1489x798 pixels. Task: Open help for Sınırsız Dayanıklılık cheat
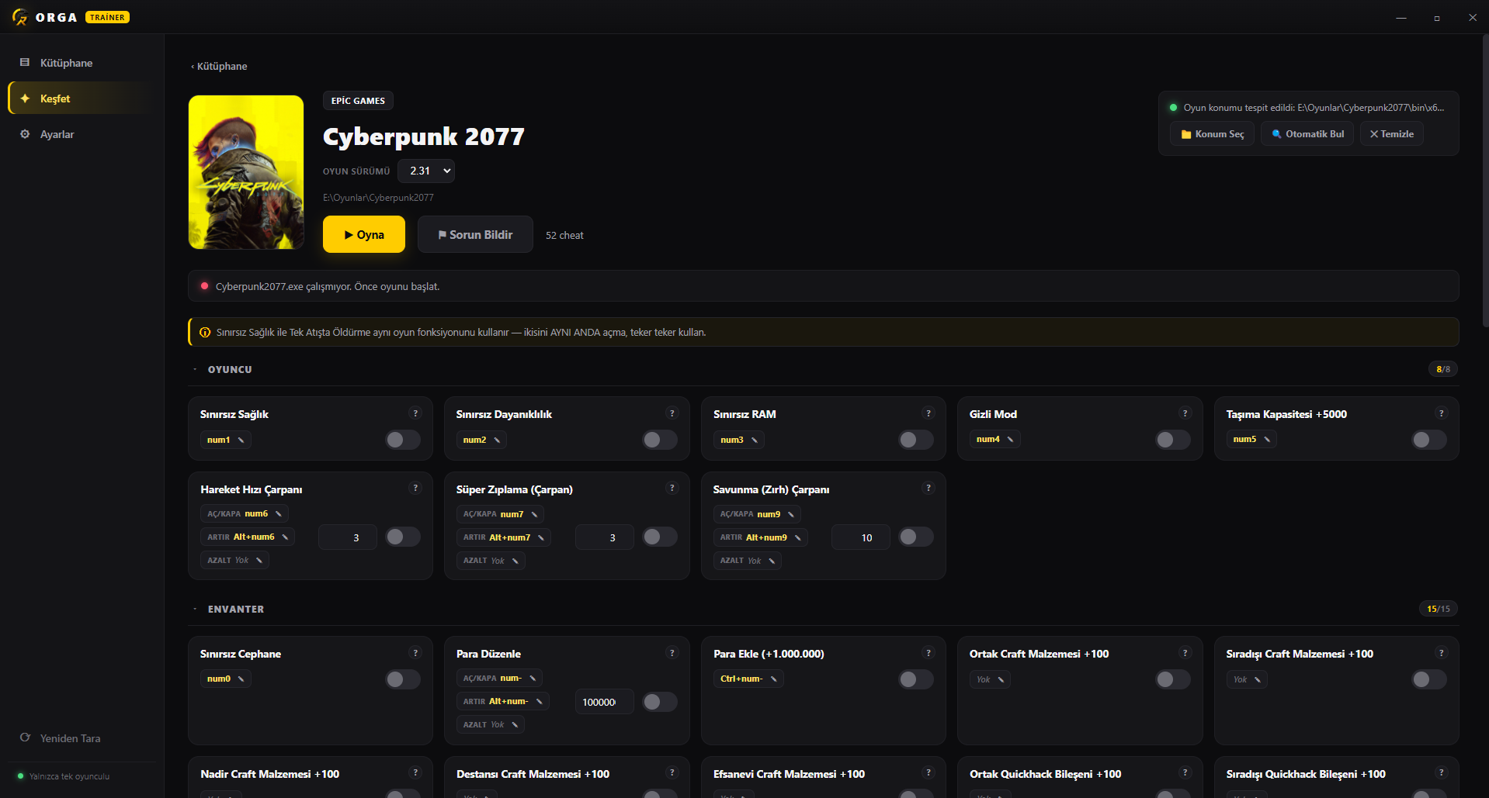click(x=672, y=413)
